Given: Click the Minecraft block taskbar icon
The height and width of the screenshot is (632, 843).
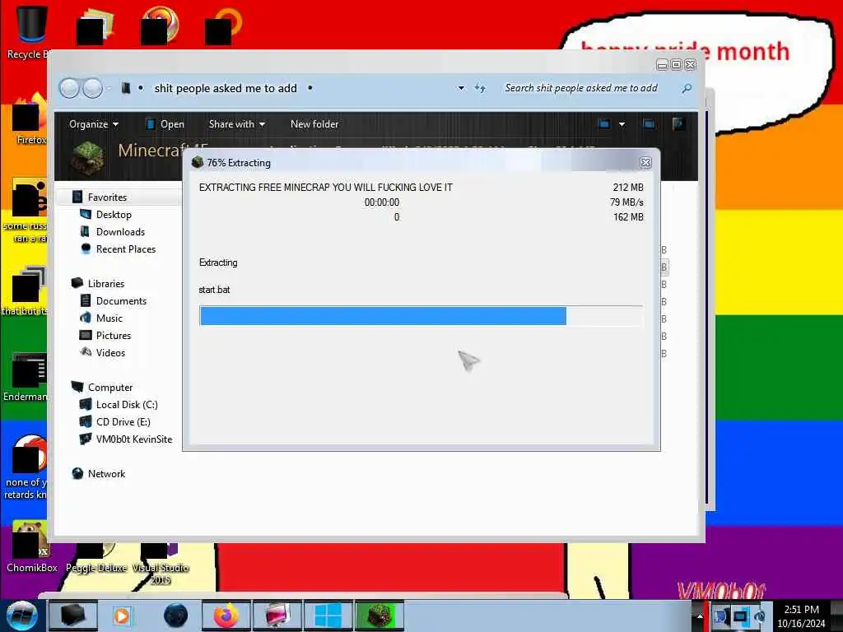Looking at the screenshot, I should coord(380,616).
